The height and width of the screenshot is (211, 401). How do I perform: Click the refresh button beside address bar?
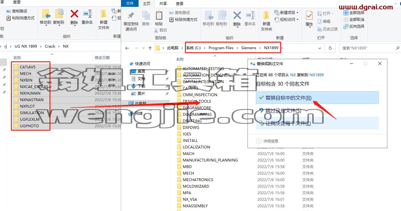[330, 48]
